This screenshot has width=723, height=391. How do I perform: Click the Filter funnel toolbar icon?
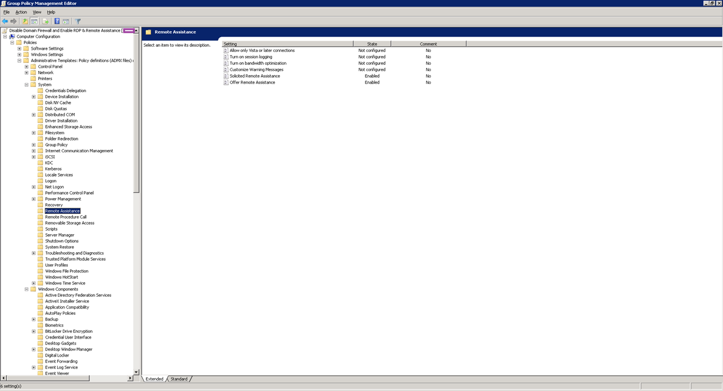[x=78, y=21]
